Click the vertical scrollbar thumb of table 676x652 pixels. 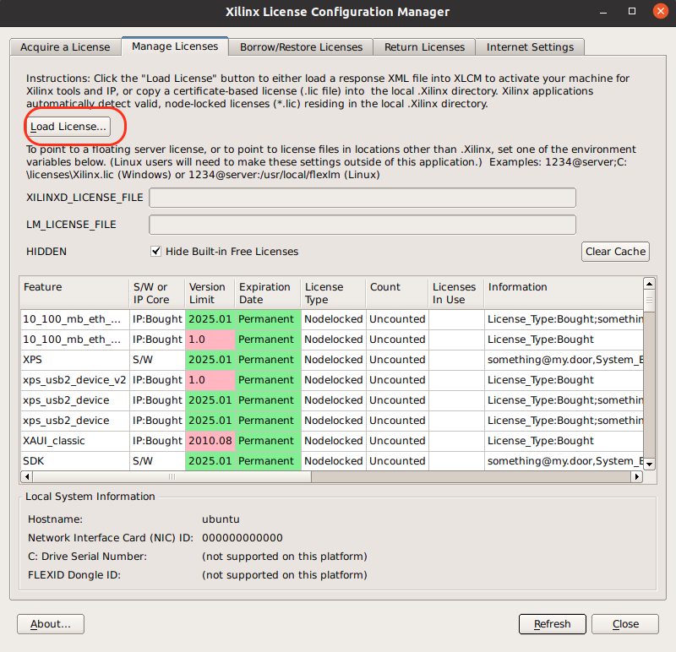pos(649,301)
